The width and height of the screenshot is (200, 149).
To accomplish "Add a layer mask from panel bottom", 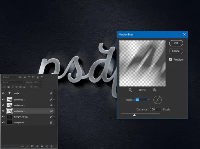I will point(32,146).
